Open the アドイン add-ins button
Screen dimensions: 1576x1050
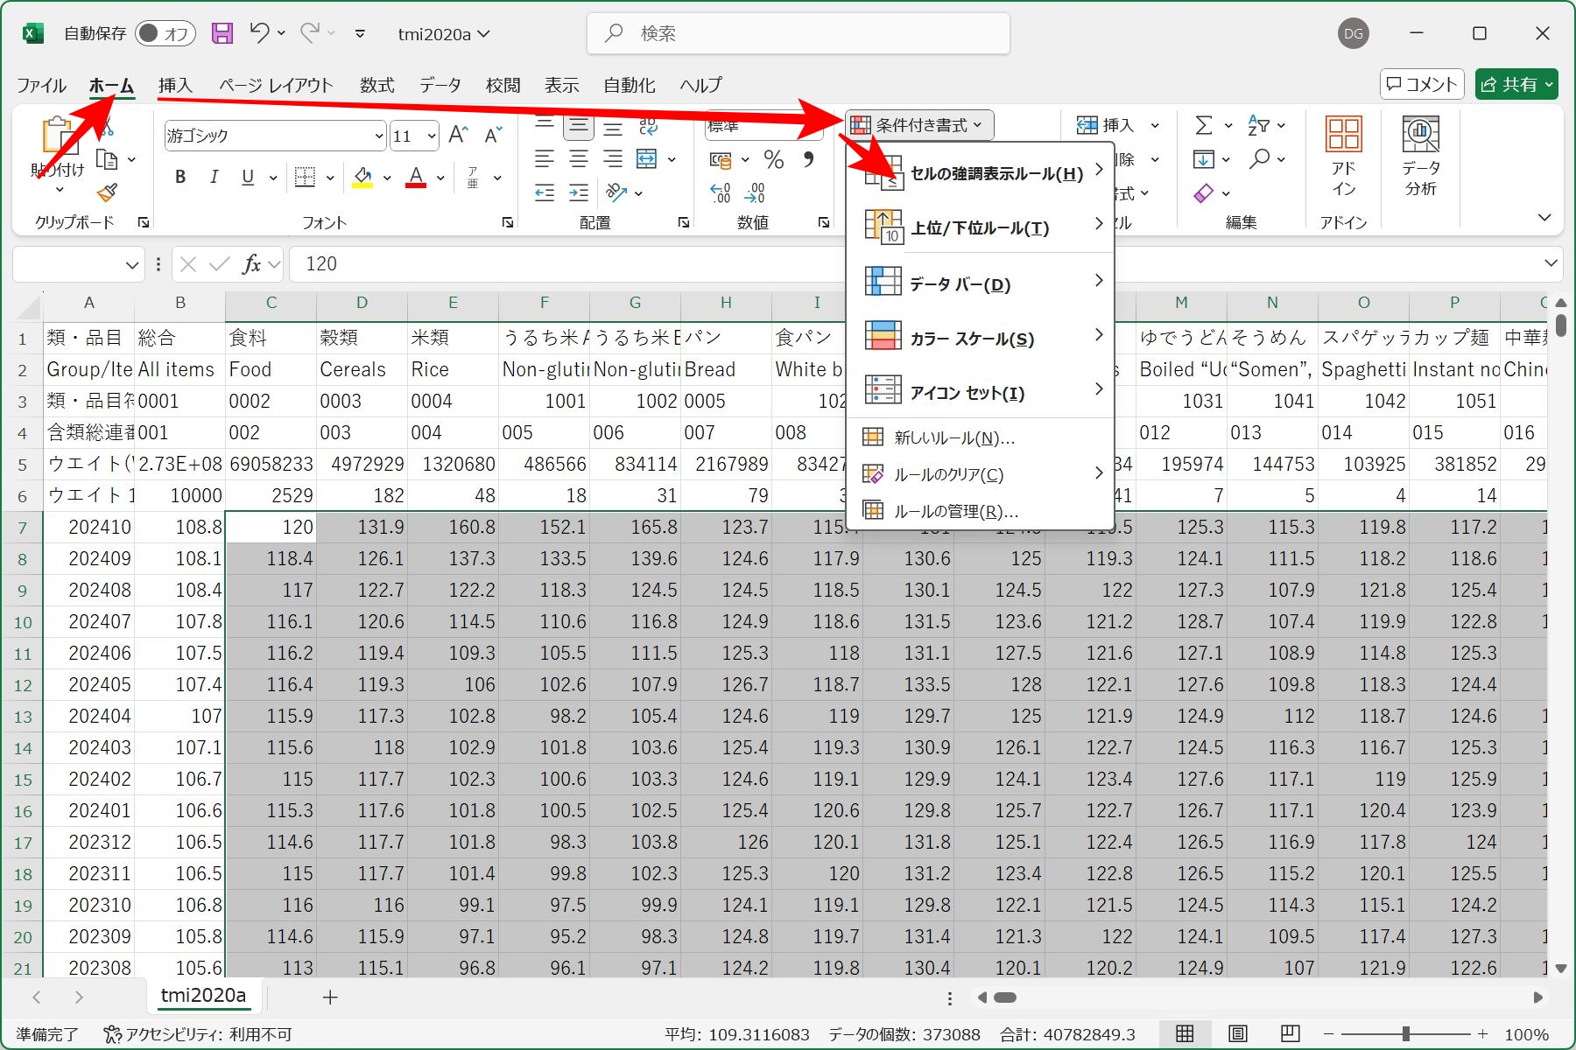click(x=1344, y=157)
